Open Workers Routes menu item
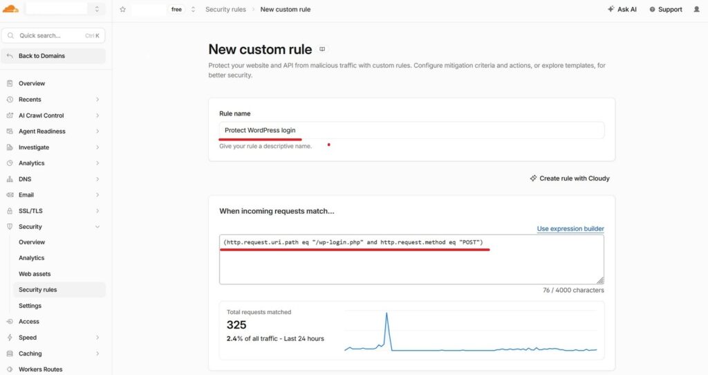This screenshot has height=375, width=708. click(x=41, y=369)
